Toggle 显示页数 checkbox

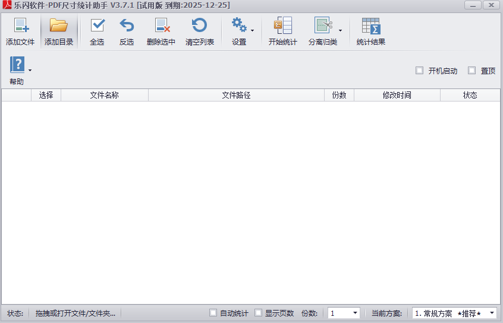[x=258, y=313]
